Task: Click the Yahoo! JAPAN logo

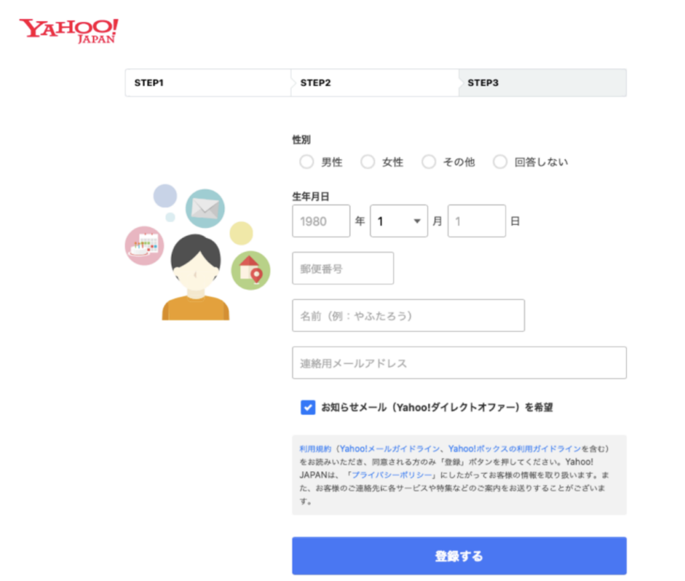Action: [x=69, y=30]
